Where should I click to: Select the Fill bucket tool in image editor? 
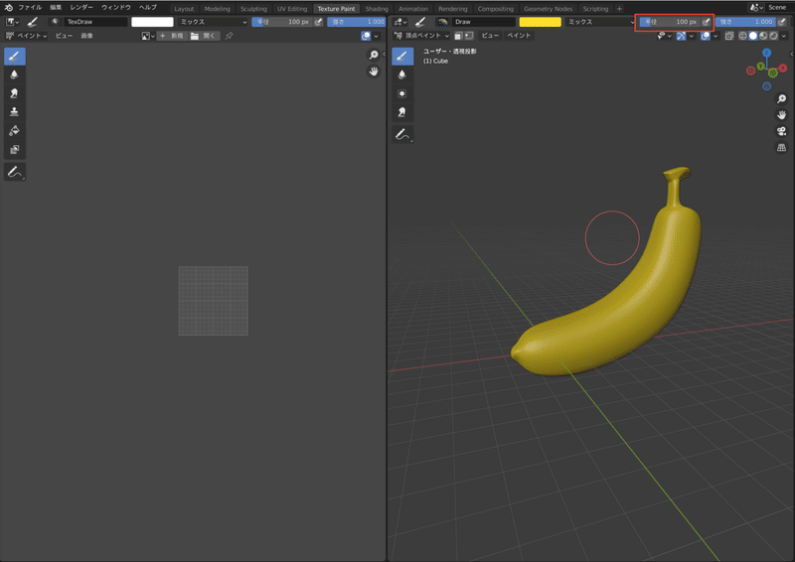point(14,131)
